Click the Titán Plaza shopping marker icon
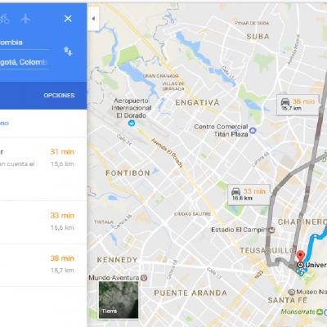This screenshot has width=327, height=327. click(253, 131)
